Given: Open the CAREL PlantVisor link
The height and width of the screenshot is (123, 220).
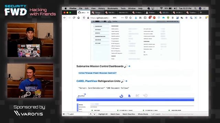Looking at the screenshot, I should click(87, 81).
